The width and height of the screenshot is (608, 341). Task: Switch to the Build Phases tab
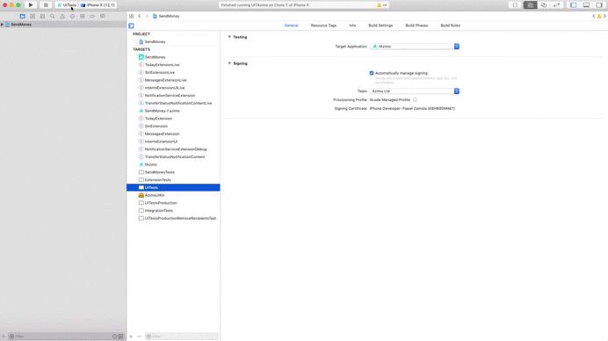point(416,25)
